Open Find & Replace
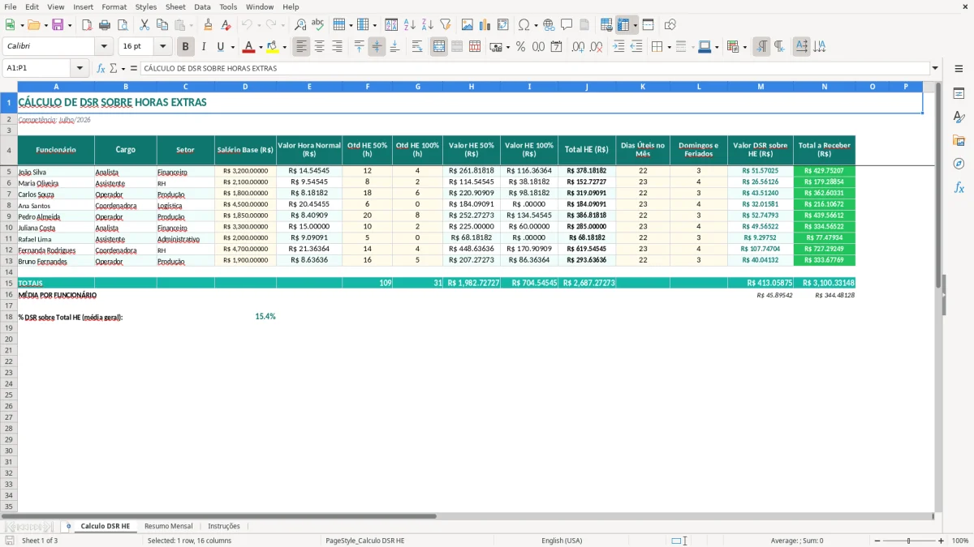 tap(300, 25)
